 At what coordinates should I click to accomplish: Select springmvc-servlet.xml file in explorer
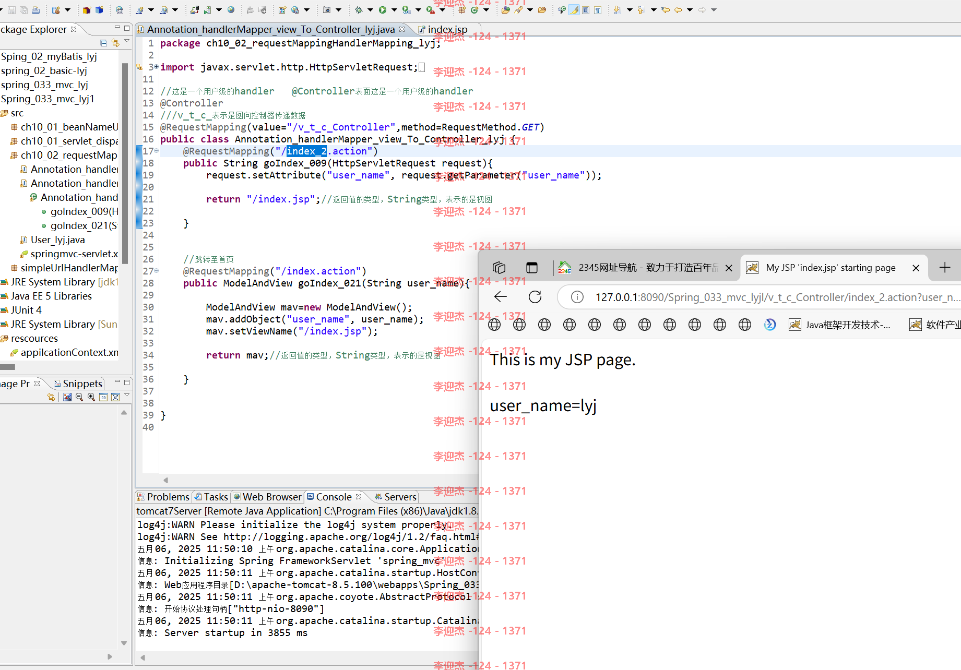coord(69,254)
